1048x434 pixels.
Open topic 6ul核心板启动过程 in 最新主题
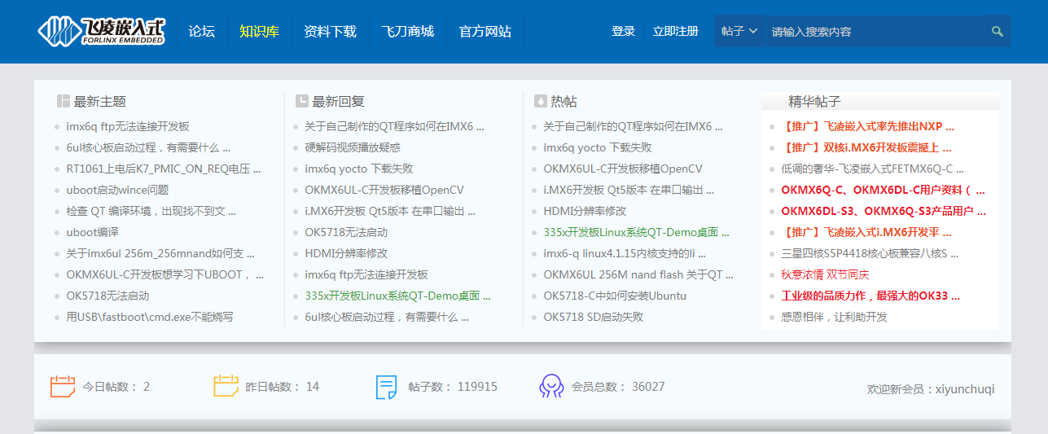[x=148, y=147]
